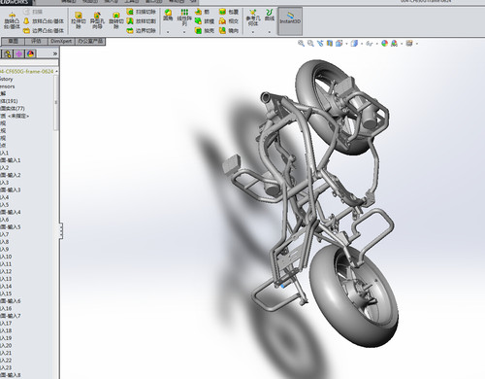
Task: Click the Rib (筋) tool
Action: click(203, 12)
